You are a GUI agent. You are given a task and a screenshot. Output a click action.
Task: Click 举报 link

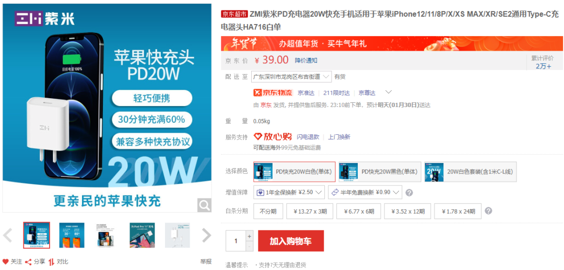(x=206, y=261)
